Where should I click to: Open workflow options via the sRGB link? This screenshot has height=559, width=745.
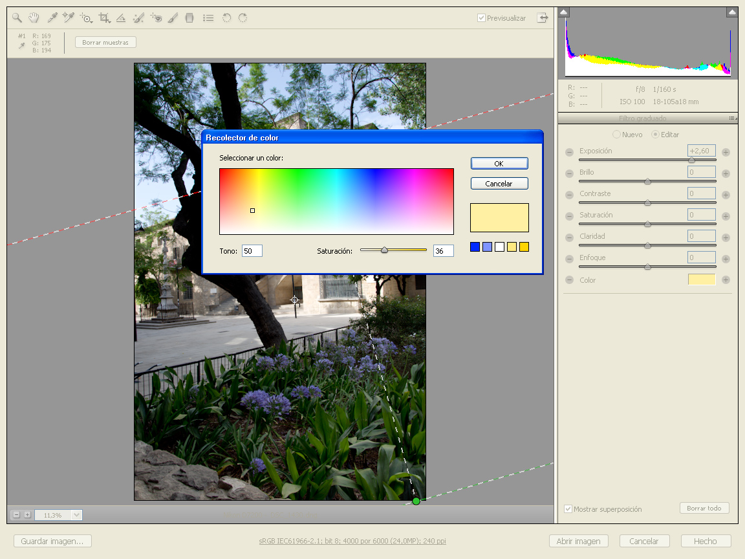[x=352, y=542]
